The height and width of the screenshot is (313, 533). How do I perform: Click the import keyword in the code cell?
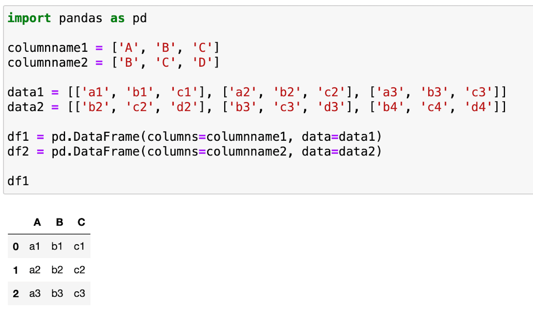[29, 18]
